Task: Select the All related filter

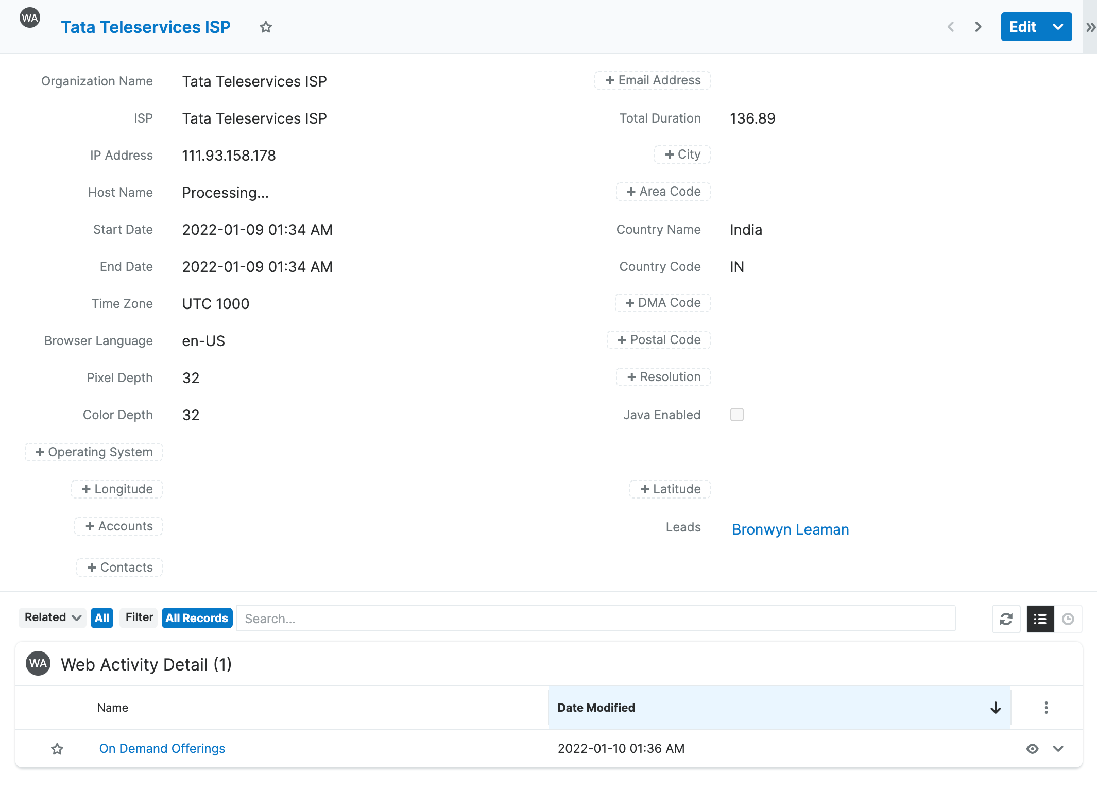Action: tap(101, 618)
